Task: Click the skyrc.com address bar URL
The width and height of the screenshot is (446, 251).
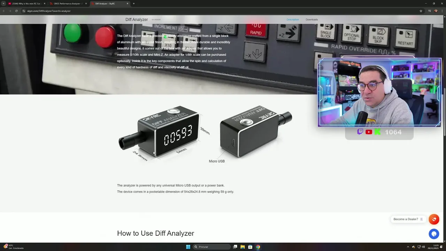Action: pyautogui.click(x=49, y=11)
